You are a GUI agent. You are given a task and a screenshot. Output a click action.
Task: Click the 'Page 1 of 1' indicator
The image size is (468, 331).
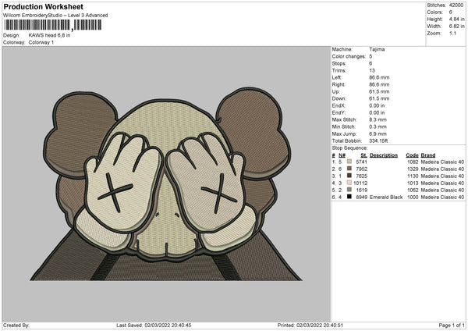[x=452, y=326]
